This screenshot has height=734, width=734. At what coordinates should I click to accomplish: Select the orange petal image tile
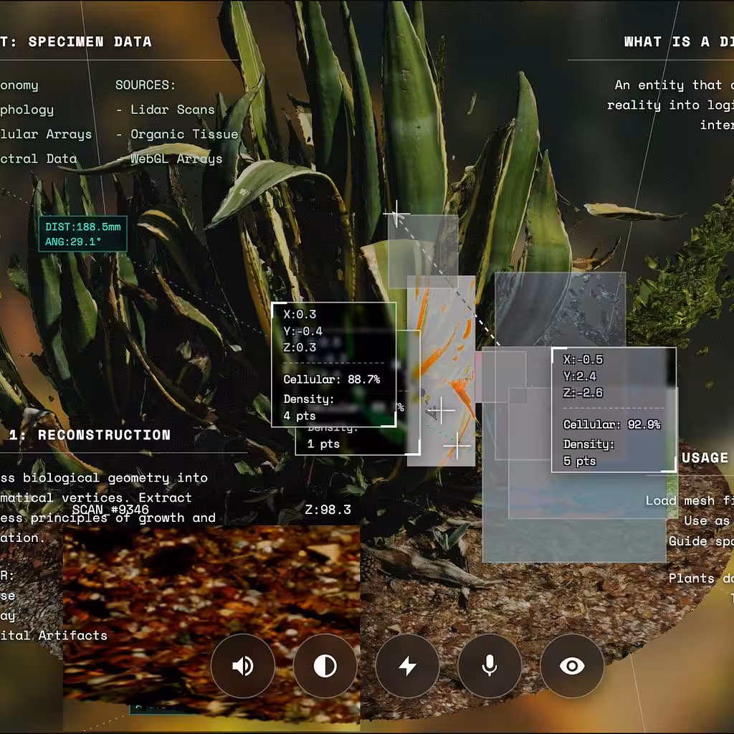click(x=441, y=371)
